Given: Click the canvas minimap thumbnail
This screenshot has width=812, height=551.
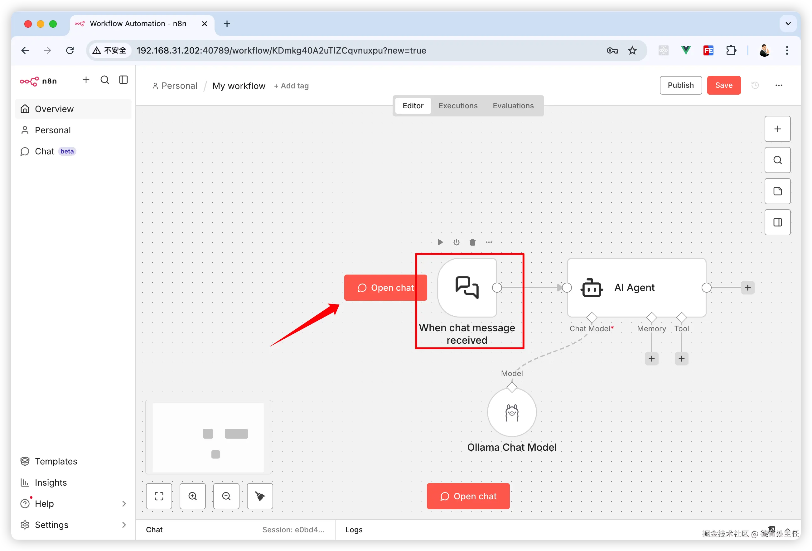Looking at the screenshot, I should (x=208, y=437).
